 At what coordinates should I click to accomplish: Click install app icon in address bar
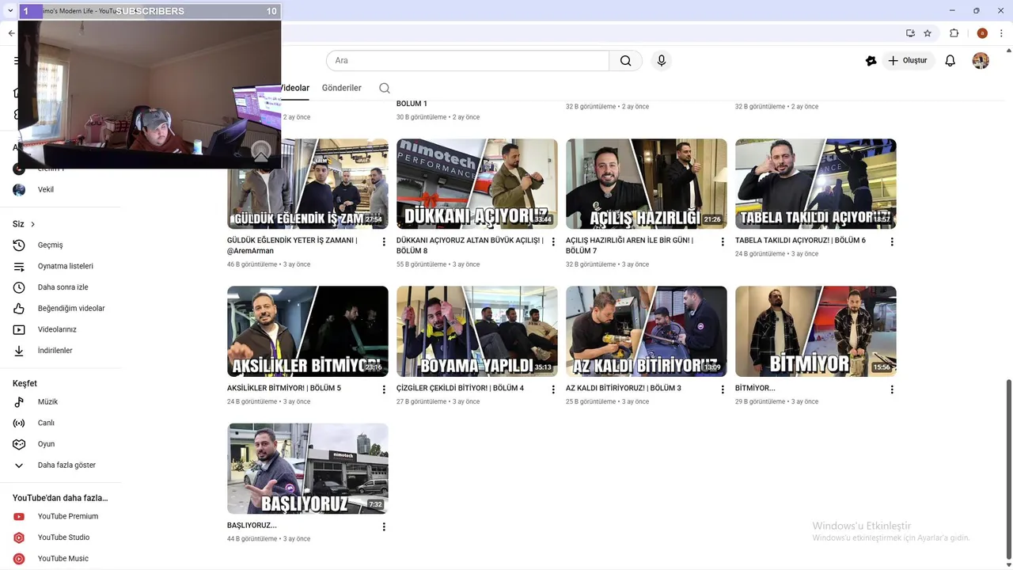pos(910,33)
